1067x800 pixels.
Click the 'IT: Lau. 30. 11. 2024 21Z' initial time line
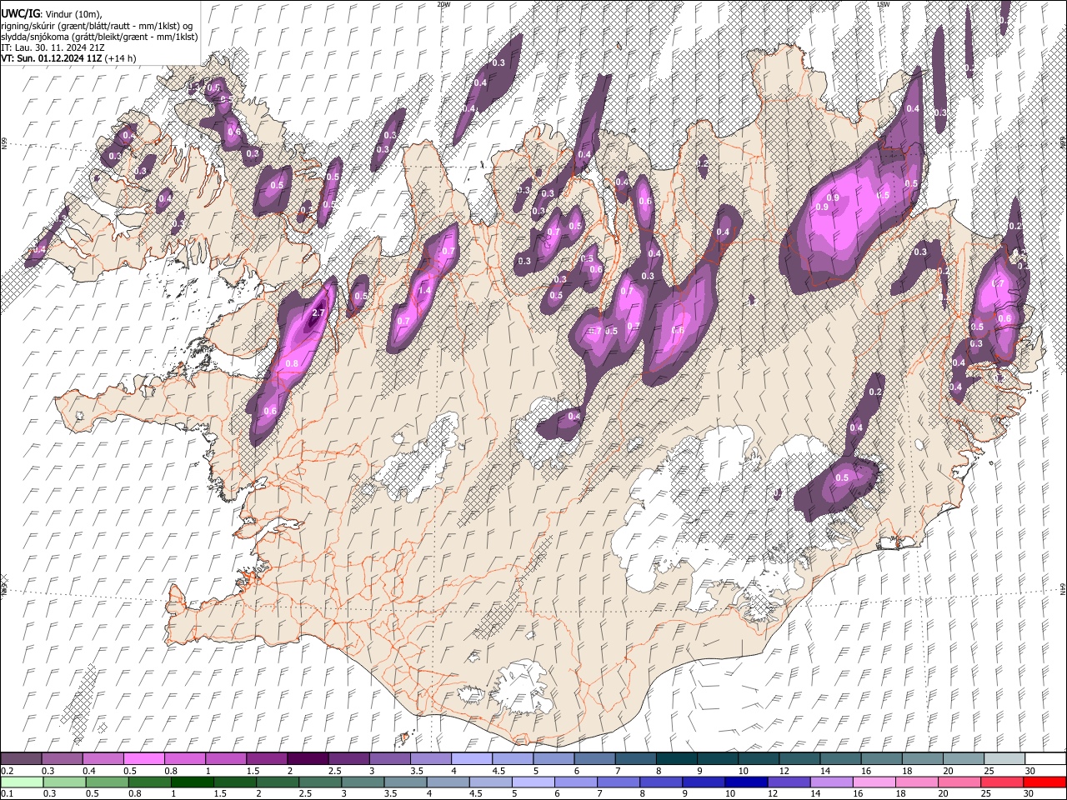point(53,47)
